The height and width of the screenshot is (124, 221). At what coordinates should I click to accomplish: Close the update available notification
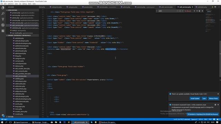(218, 94)
